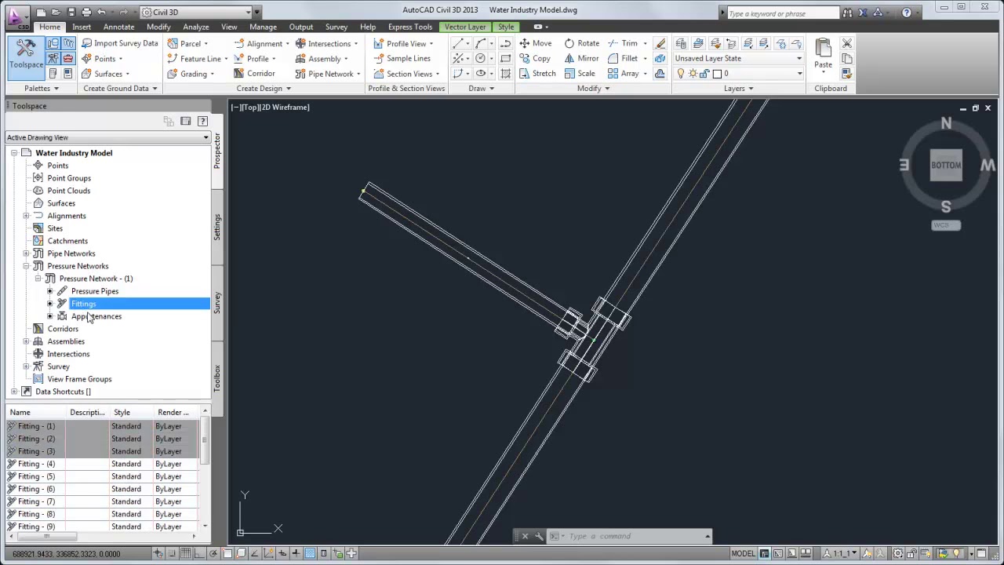The height and width of the screenshot is (565, 1004).
Task: Expand the Alignments tree node
Action: (26, 216)
